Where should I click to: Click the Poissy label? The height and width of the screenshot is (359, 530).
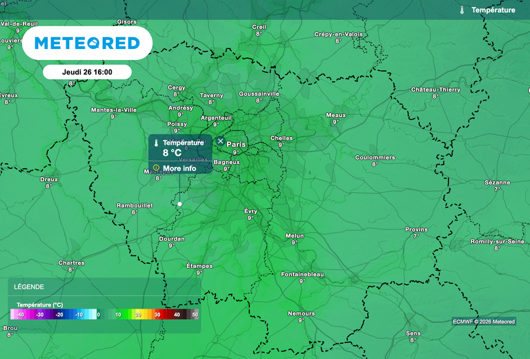coord(177,124)
